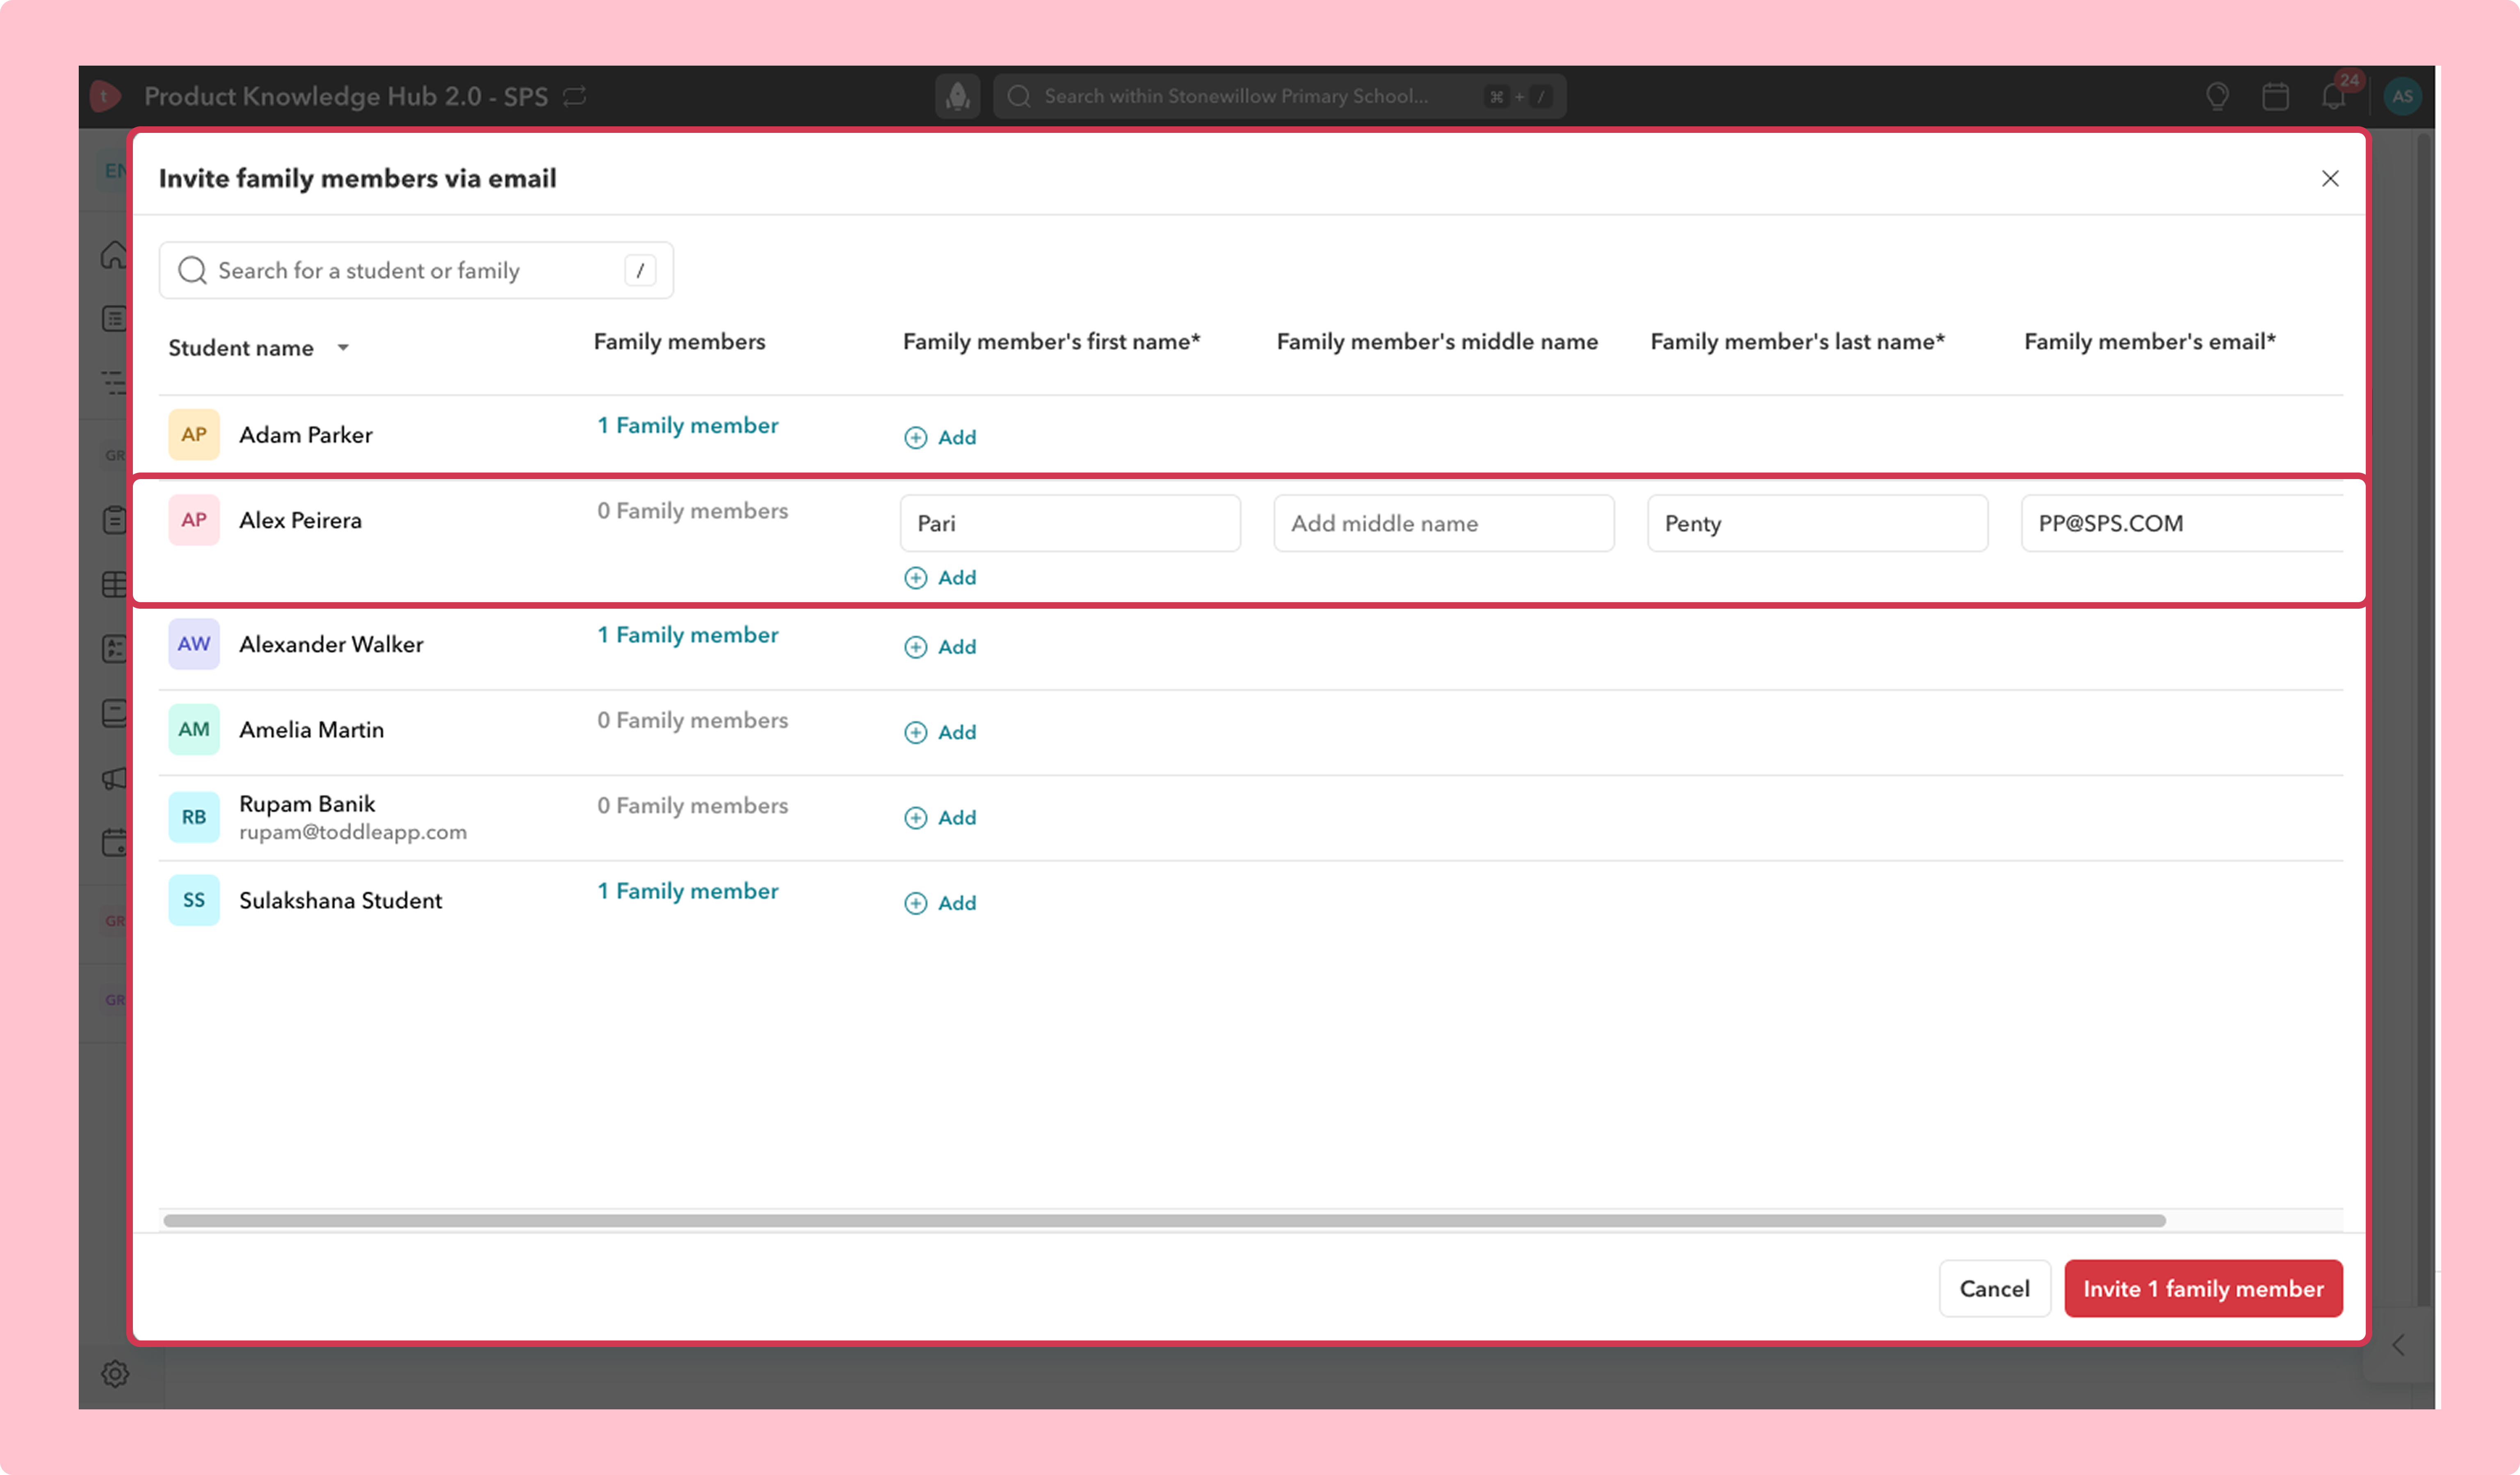Image resolution: width=2520 pixels, height=1475 pixels.
Task: Click Alex Peirera's AP avatar
Action: (194, 520)
